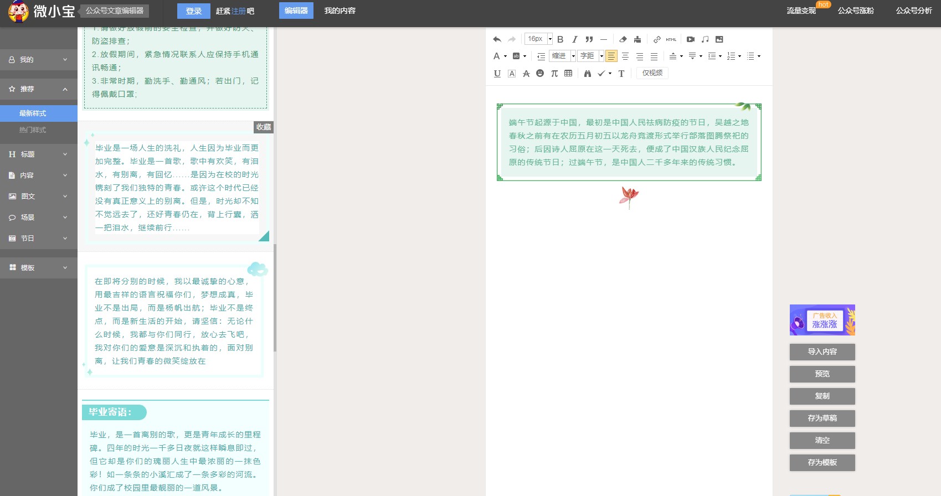The height and width of the screenshot is (496, 941).
Task: Insert music using the note icon
Action: coord(705,39)
